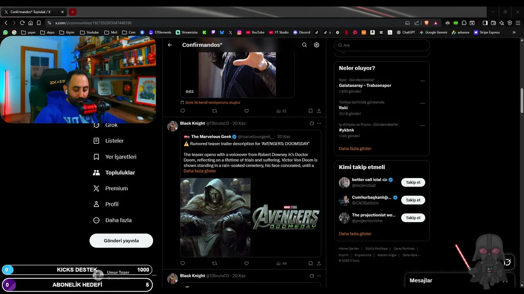Image resolution: width=524 pixels, height=294 pixels.
Task: Open Brave Leo AI sparkle icon
Action: tap(501, 23)
